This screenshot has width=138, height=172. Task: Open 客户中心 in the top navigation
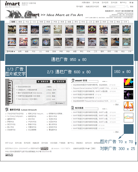(x=123, y=2)
